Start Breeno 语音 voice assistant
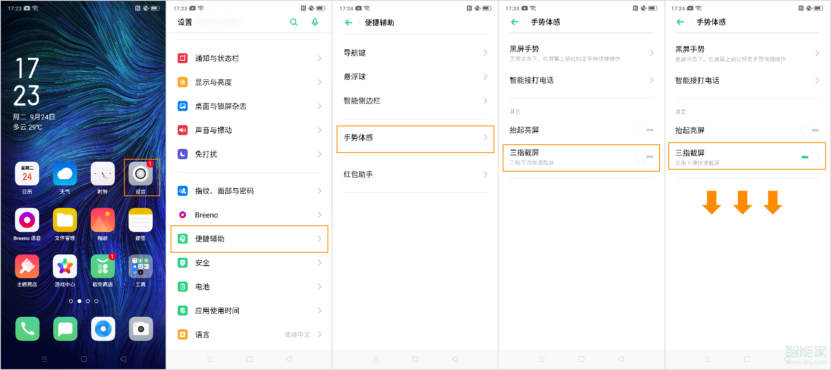The image size is (831, 370). coord(27,220)
